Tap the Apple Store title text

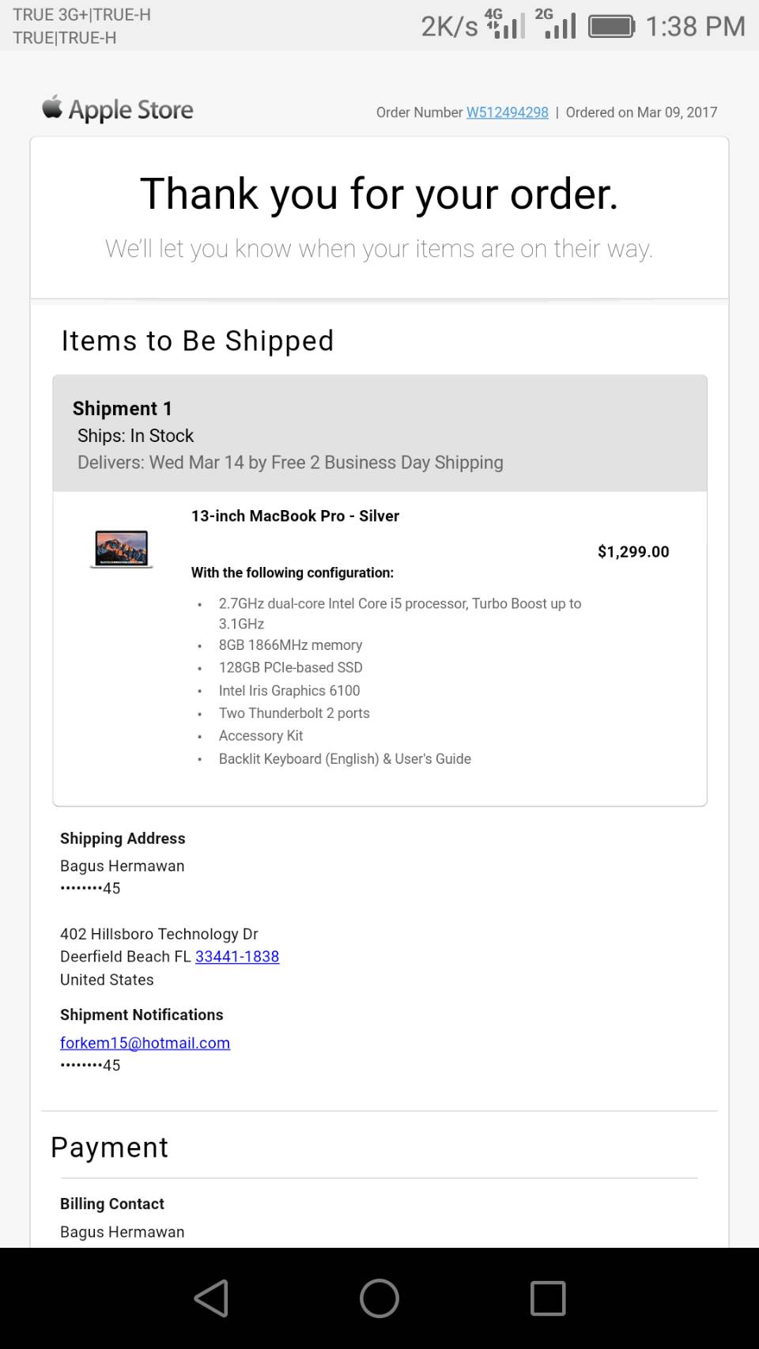[131, 109]
